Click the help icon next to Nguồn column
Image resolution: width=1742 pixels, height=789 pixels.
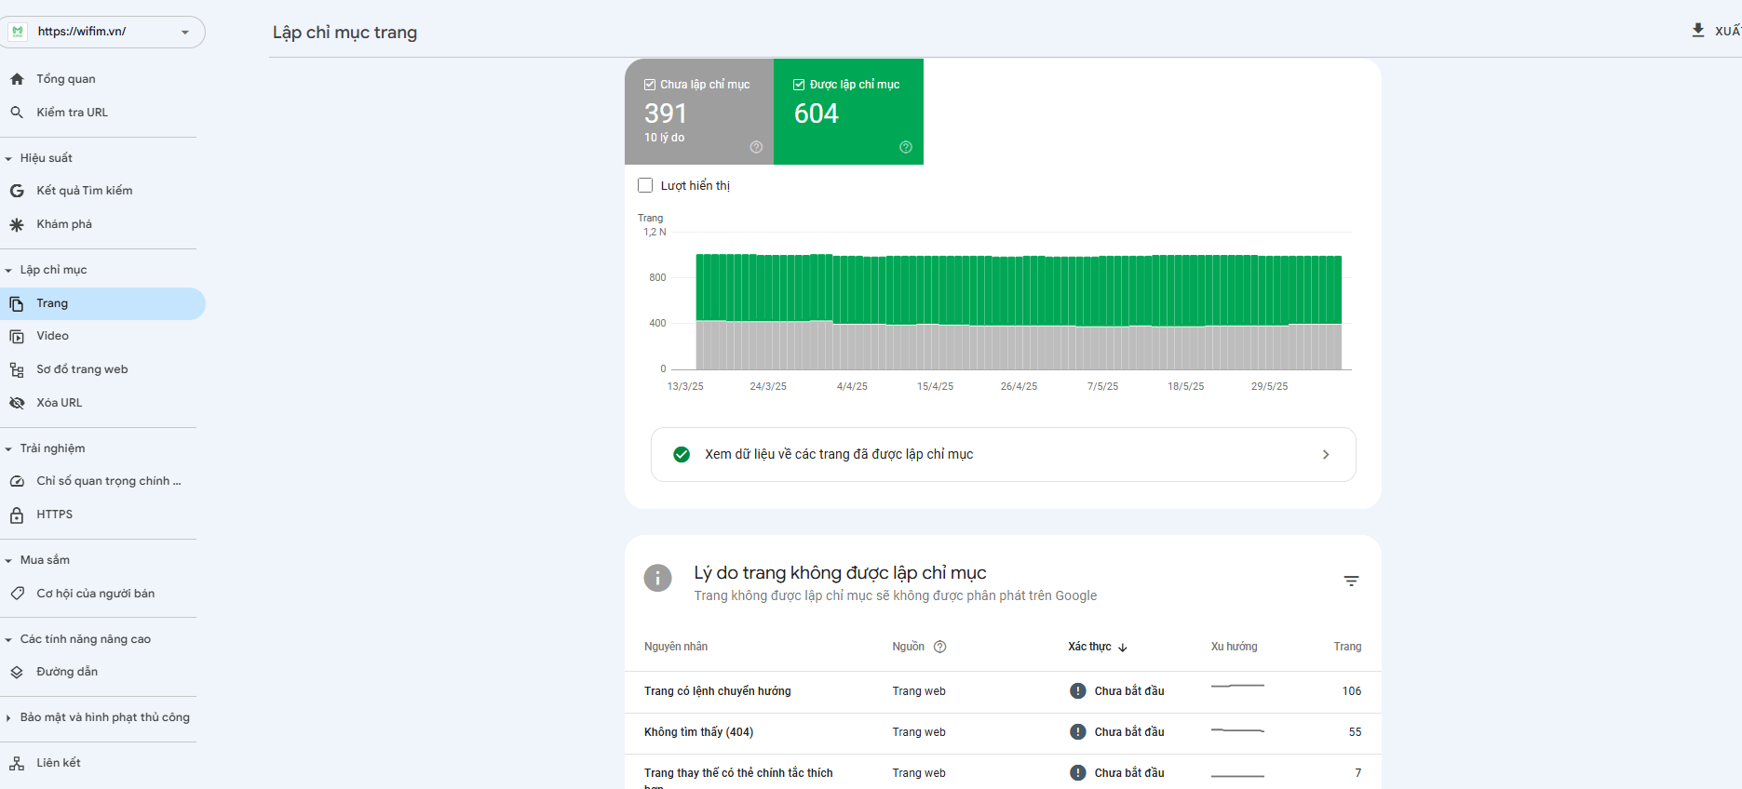point(940,647)
